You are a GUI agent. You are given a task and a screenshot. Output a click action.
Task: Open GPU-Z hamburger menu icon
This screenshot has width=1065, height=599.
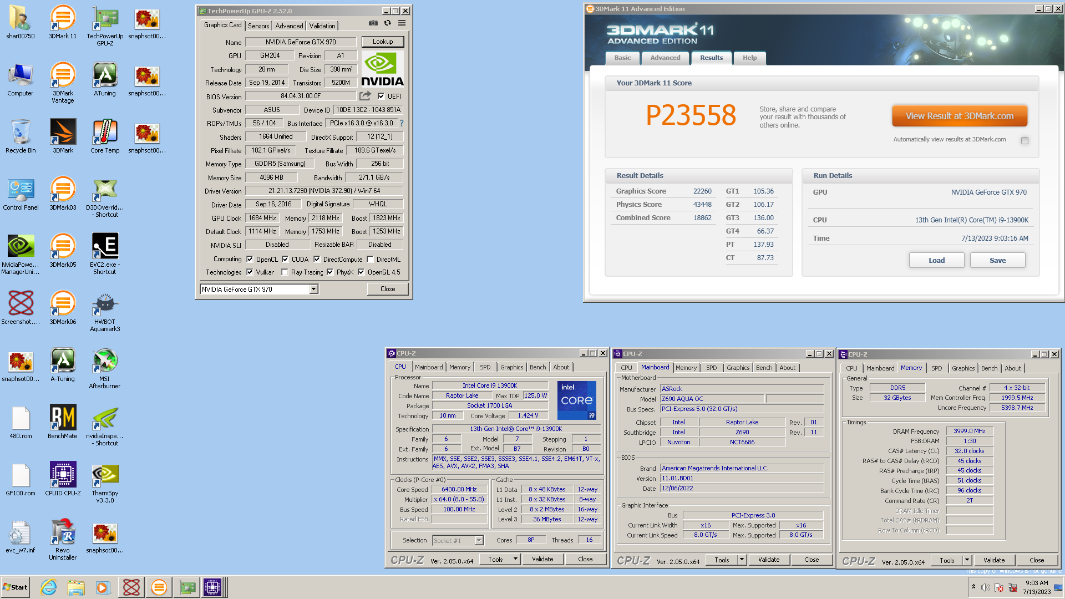(402, 23)
